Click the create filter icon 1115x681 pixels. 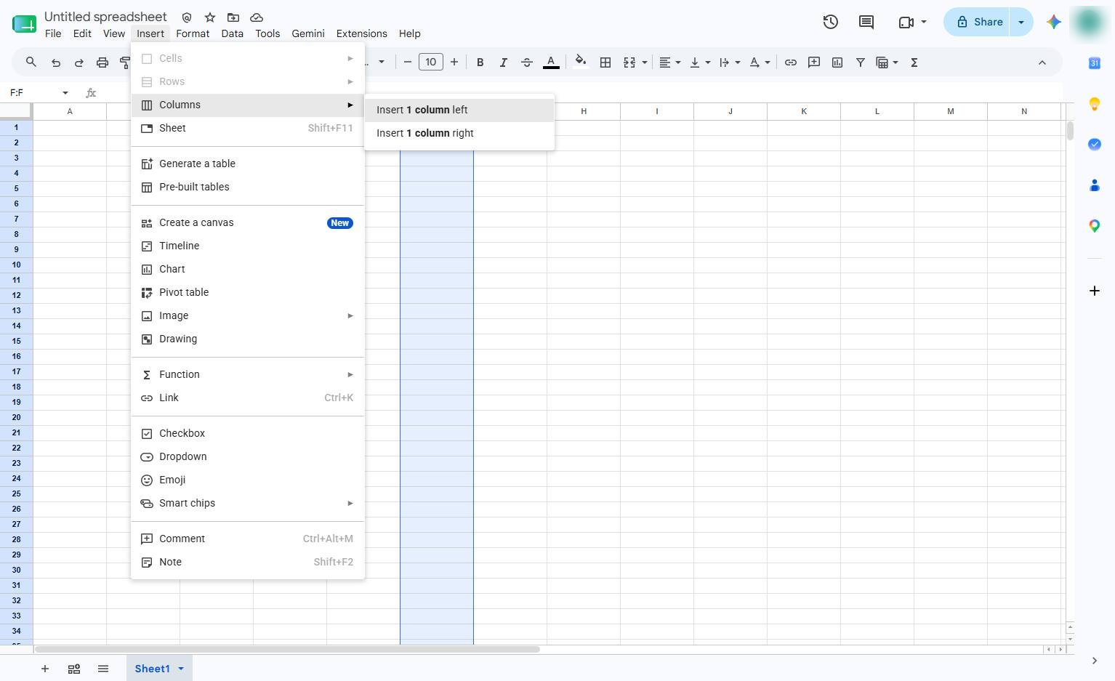click(x=861, y=63)
